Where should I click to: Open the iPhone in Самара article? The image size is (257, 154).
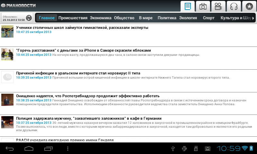(83, 50)
